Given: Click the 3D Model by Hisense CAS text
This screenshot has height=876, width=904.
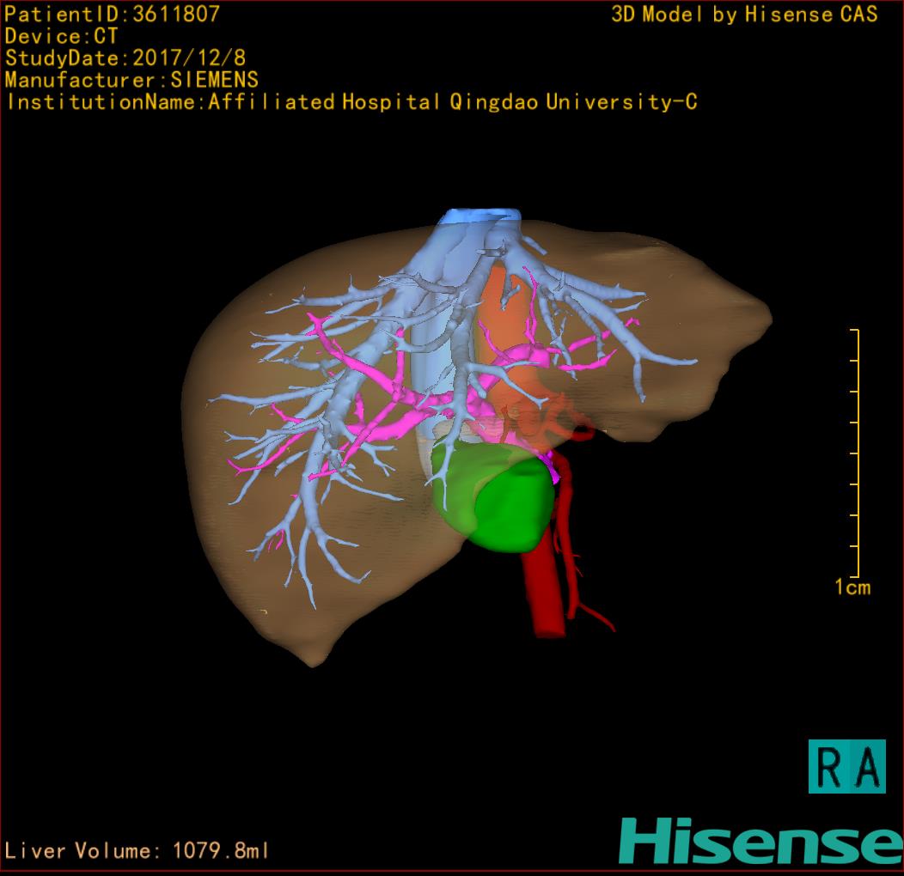Looking at the screenshot, I should coord(744,15).
